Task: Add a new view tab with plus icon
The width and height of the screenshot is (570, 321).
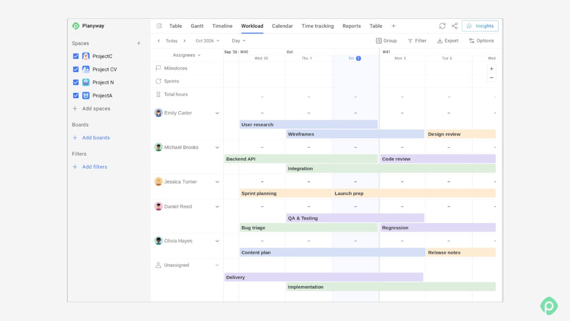Action: pyautogui.click(x=394, y=26)
